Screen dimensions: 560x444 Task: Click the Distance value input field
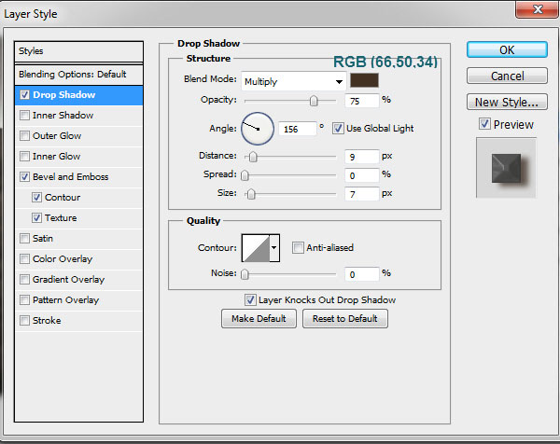[x=361, y=157]
